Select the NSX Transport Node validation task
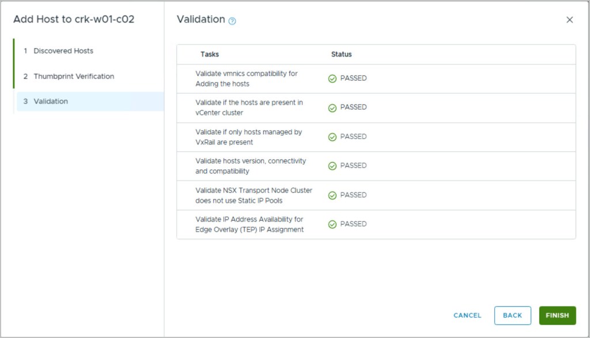Screen dimensions: 590x338 point(254,195)
